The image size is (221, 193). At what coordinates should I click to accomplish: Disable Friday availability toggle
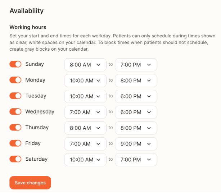tap(15, 143)
